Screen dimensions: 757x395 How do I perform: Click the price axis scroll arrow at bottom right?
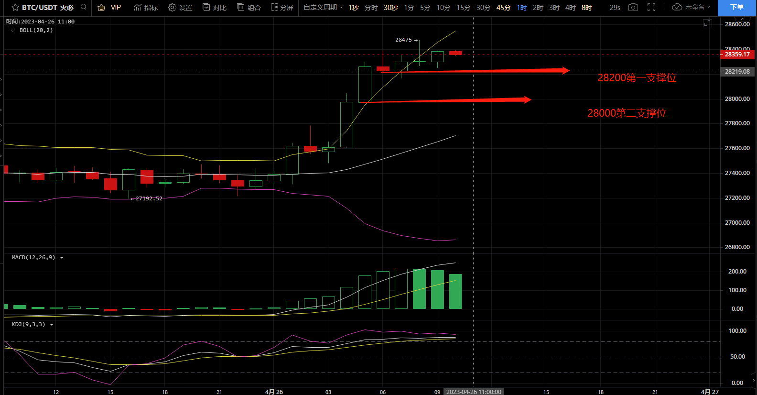[x=754, y=381]
